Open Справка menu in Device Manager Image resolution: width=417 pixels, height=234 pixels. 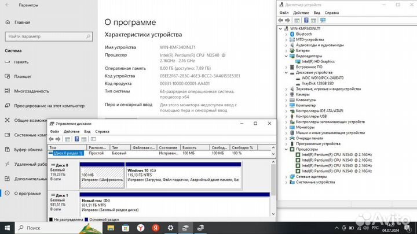[x=332, y=13]
